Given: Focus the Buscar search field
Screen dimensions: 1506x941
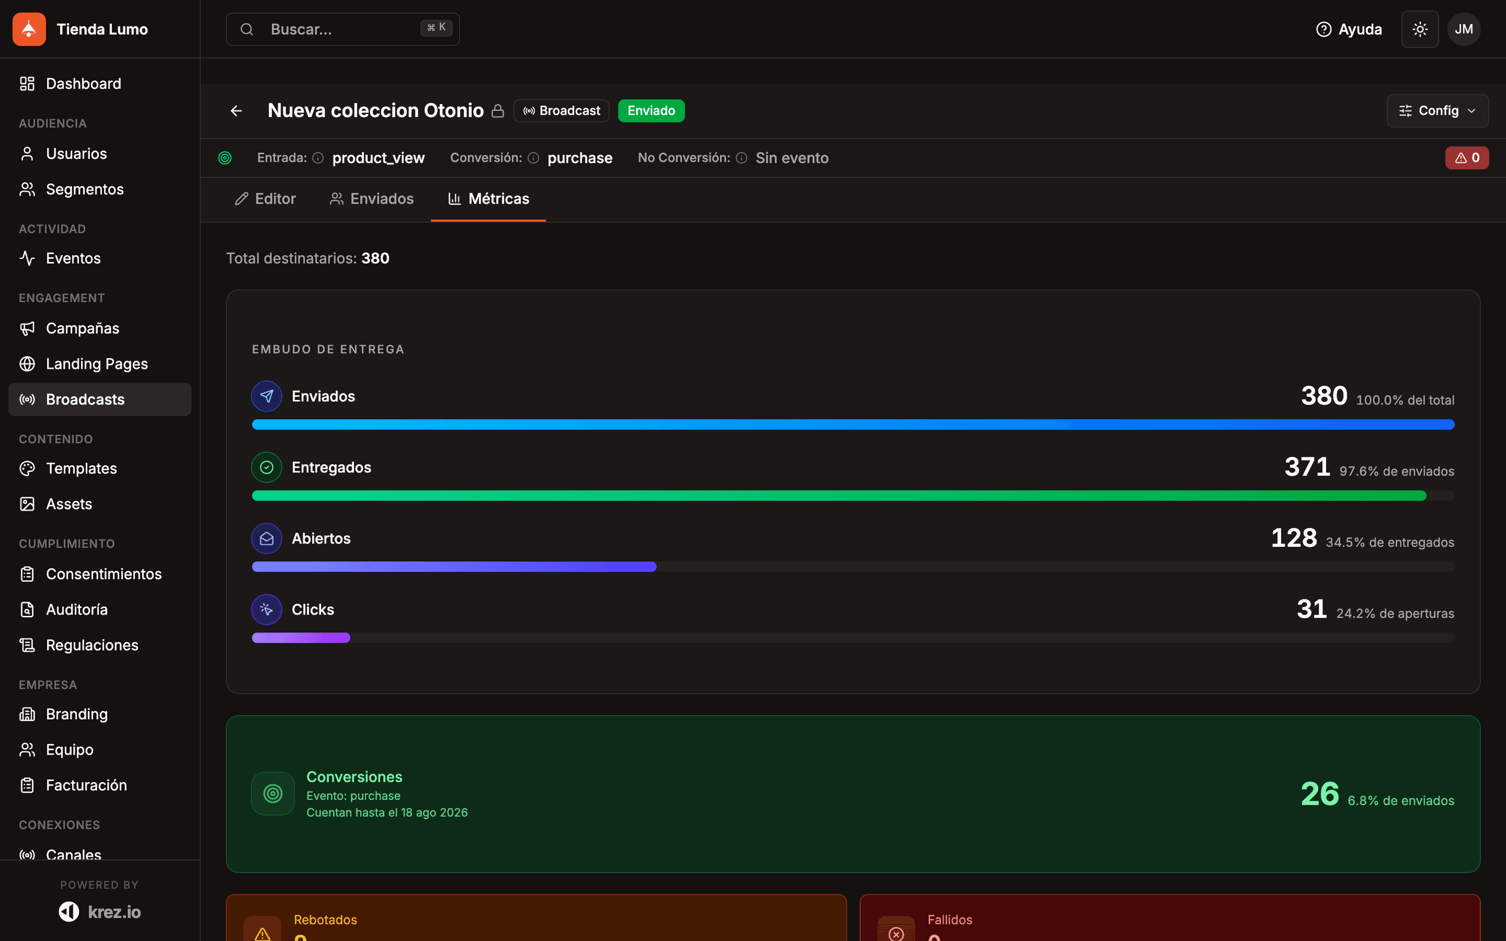Looking at the screenshot, I should (x=343, y=29).
